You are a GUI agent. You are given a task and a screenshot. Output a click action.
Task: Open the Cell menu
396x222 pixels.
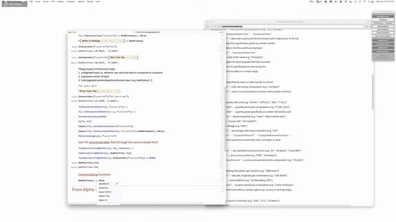click(53, 1)
